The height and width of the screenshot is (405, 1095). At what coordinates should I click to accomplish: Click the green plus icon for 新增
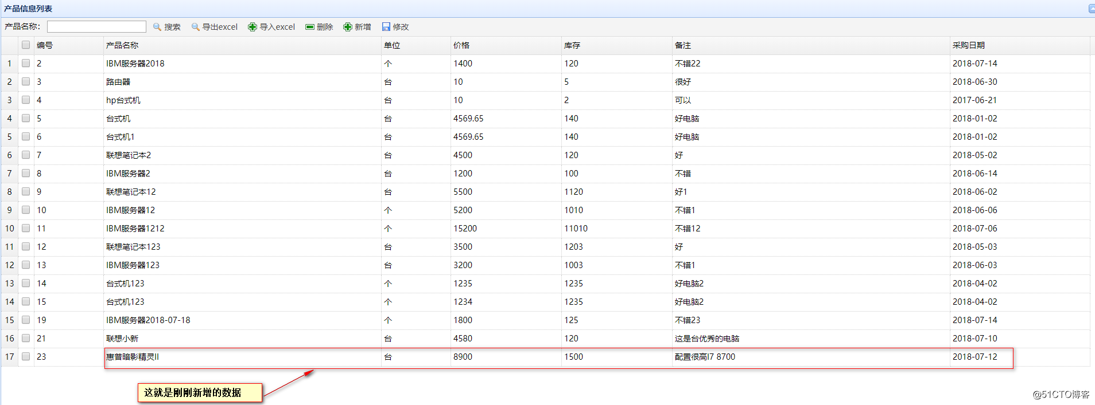click(x=348, y=27)
